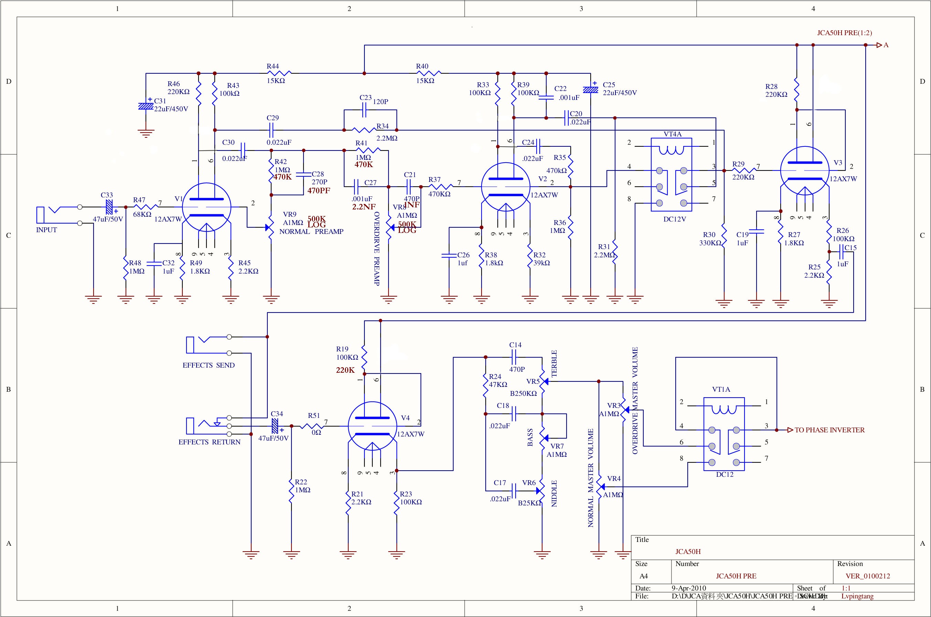Select the C31 electrolytic capacitor symbol
The height and width of the screenshot is (617, 931).
146,106
